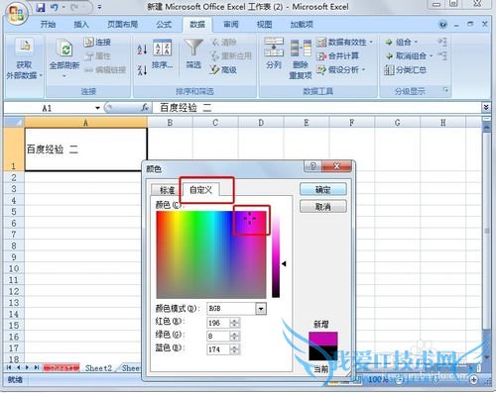Click the Consolidate tool
The width and height of the screenshot is (496, 393).
coord(337,55)
